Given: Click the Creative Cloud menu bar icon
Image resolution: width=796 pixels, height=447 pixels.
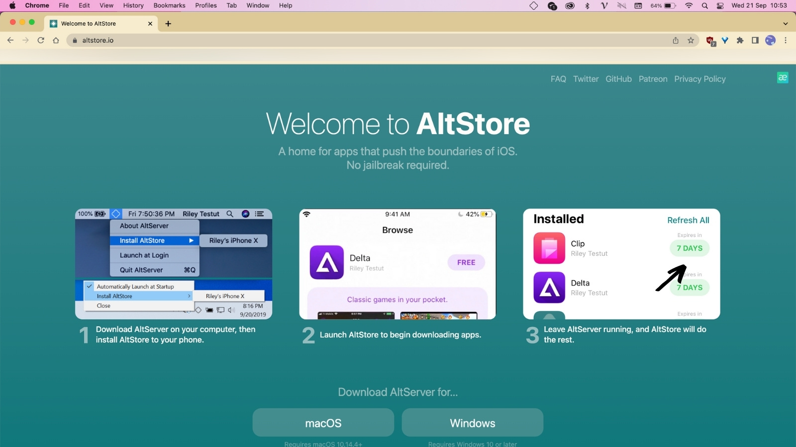Looking at the screenshot, I should point(570,5).
